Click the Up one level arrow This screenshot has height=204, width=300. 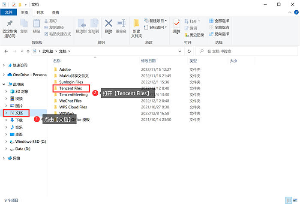click(28, 51)
